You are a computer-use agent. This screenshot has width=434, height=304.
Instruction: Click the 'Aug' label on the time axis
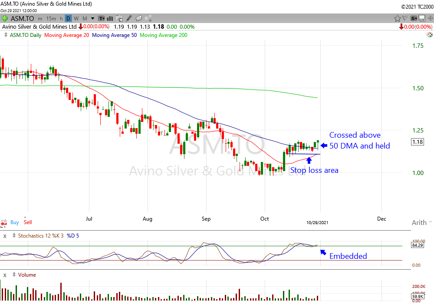[x=147, y=219]
